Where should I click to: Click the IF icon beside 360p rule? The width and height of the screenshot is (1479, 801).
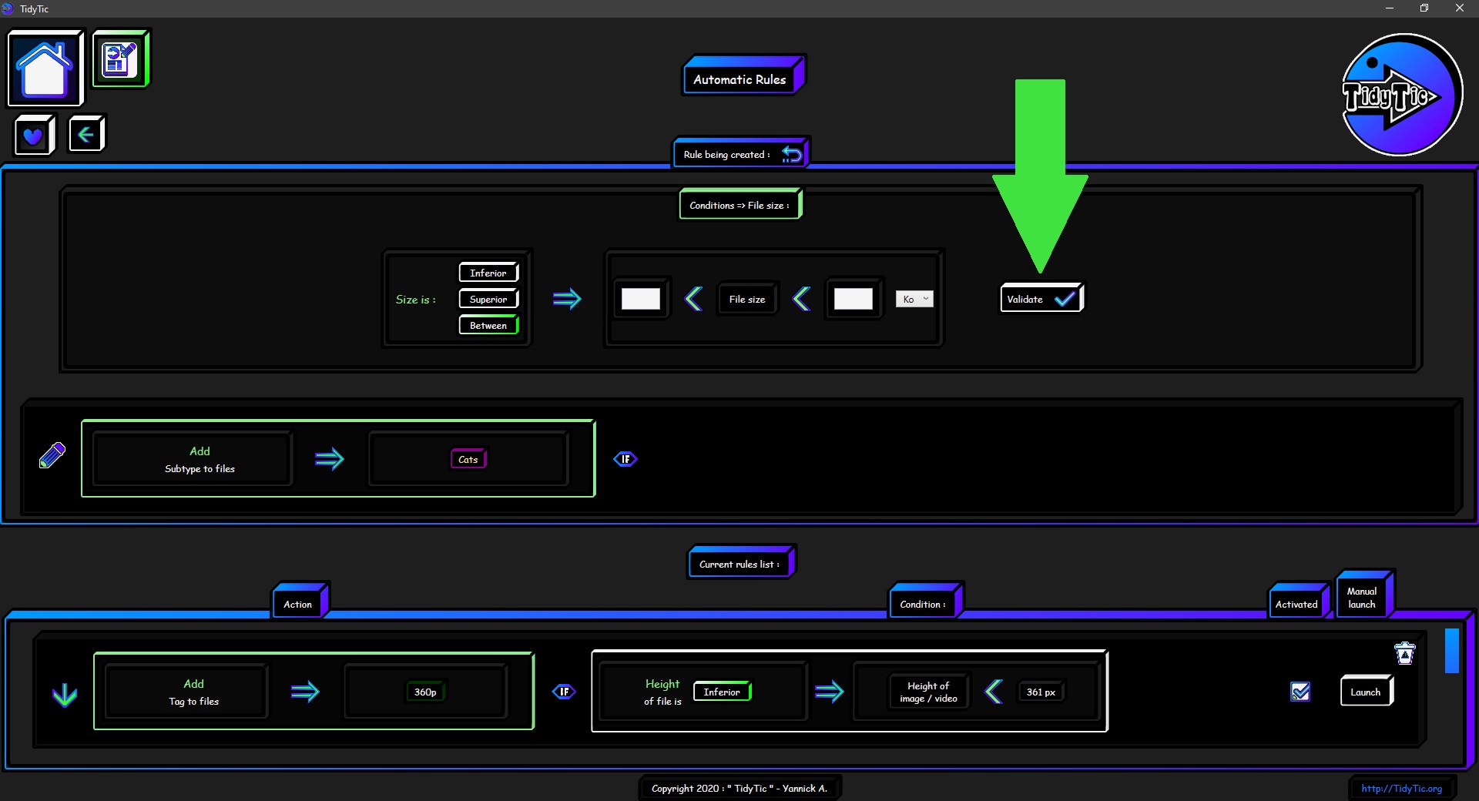[564, 692]
